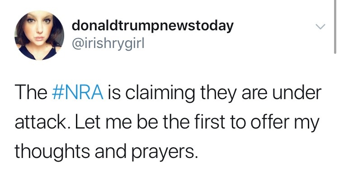
Task: Click the word "Let" starting second sentence
Action: (x=87, y=122)
